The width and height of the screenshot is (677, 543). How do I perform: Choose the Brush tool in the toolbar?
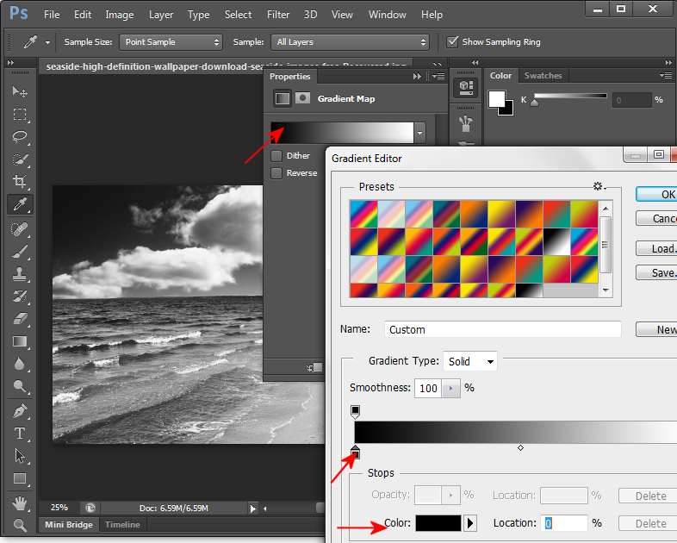(20, 251)
